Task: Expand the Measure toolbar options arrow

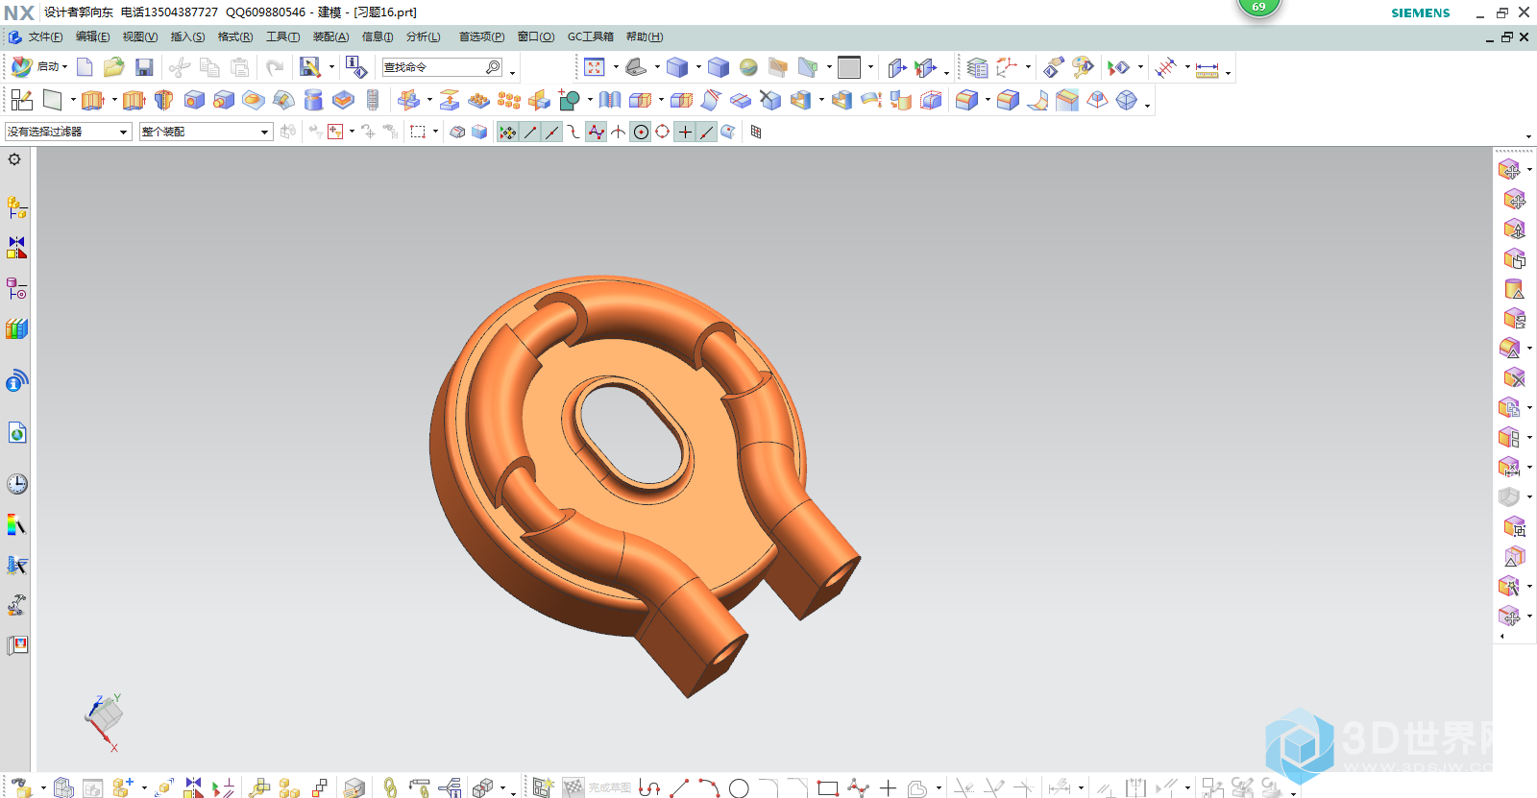Action: 1229,73
